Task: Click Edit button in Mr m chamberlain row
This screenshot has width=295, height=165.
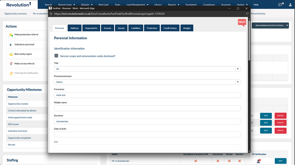Action: 280,161
